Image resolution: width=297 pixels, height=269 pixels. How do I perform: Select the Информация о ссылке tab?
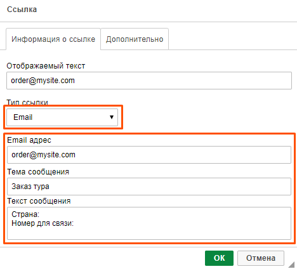pos(53,39)
